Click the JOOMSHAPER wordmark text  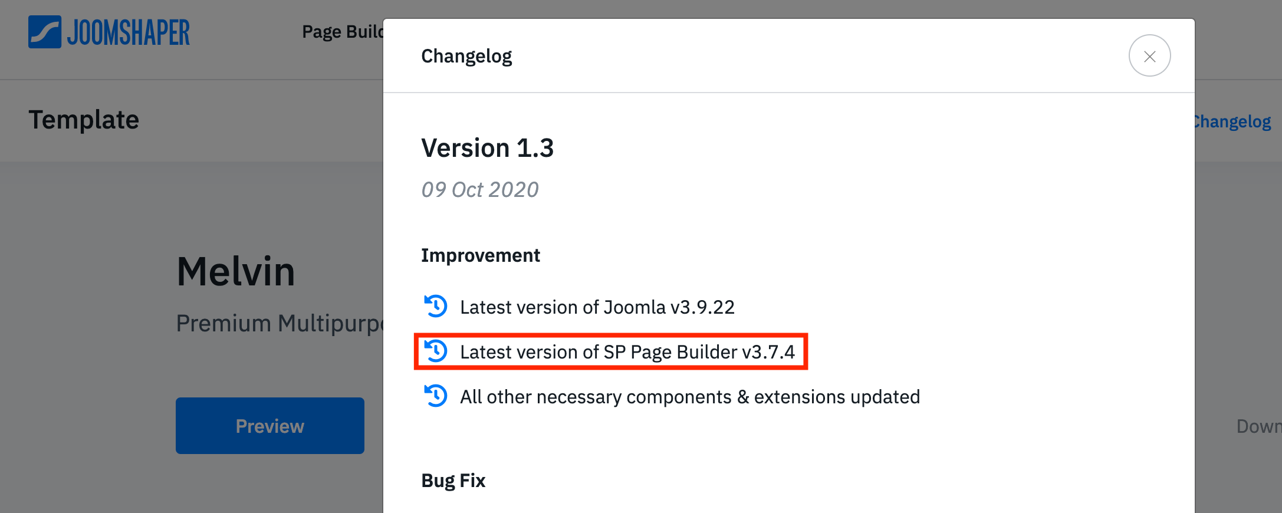point(129,33)
